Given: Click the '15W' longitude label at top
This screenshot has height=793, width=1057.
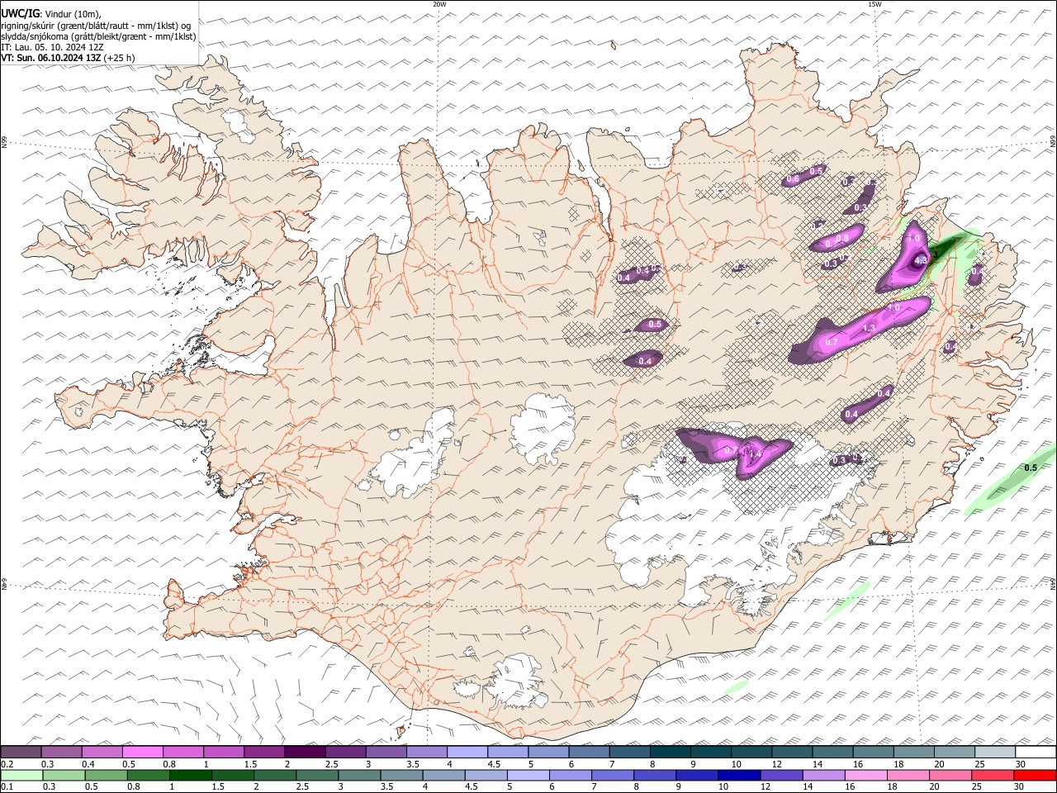Looking at the screenshot, I should pyautogui.click(x=875, y=4).
